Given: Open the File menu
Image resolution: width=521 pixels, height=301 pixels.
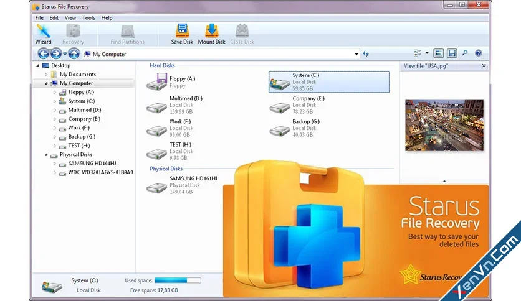Looking at the screenshot, I should [39, 18].
